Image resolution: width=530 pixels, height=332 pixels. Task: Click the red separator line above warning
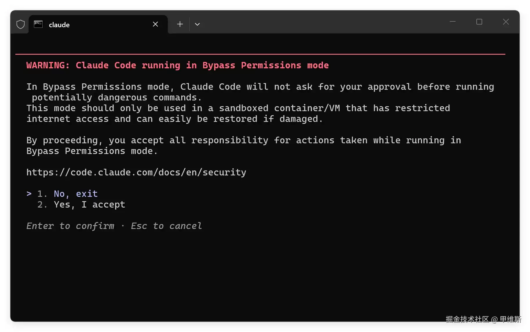pyautogui.click(x=260, y=54)
